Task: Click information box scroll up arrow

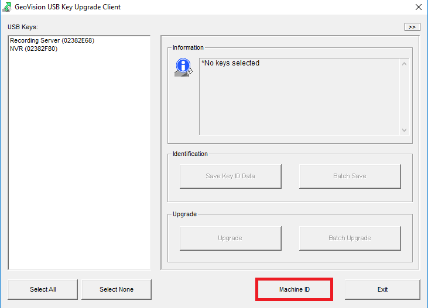Action: [x=404, y=64]
